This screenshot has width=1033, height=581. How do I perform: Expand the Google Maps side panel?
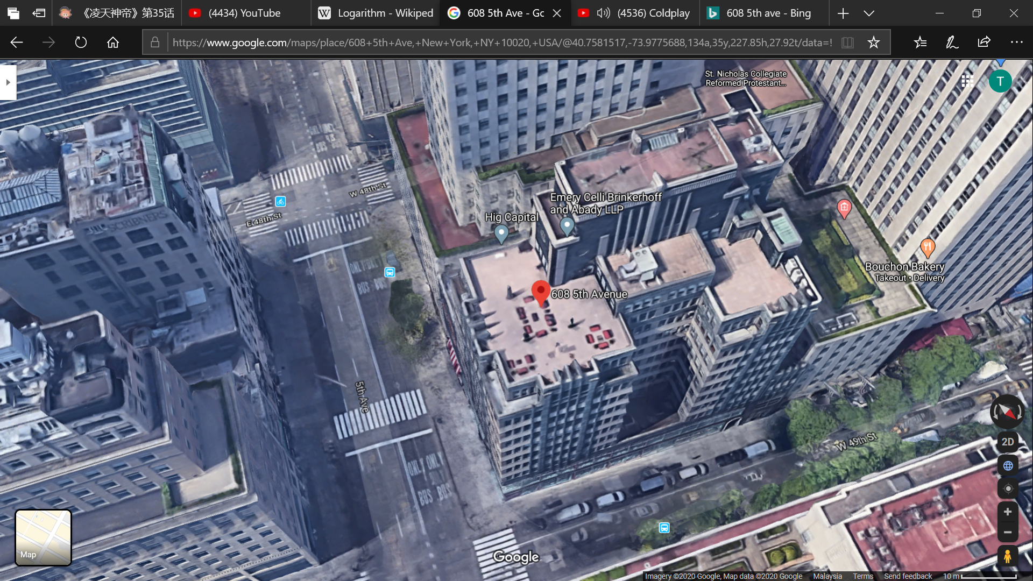click(x=8, y=82)
